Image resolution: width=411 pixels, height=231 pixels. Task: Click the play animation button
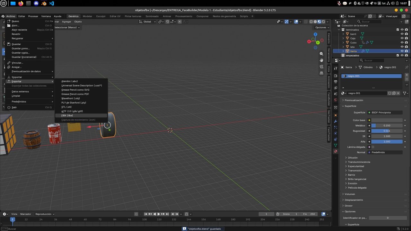tap(159, 214)
